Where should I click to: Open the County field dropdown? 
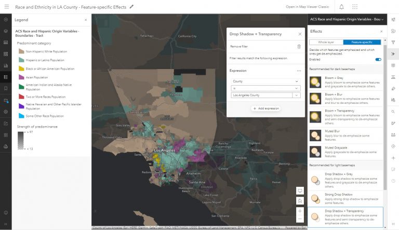click(265, 81)
